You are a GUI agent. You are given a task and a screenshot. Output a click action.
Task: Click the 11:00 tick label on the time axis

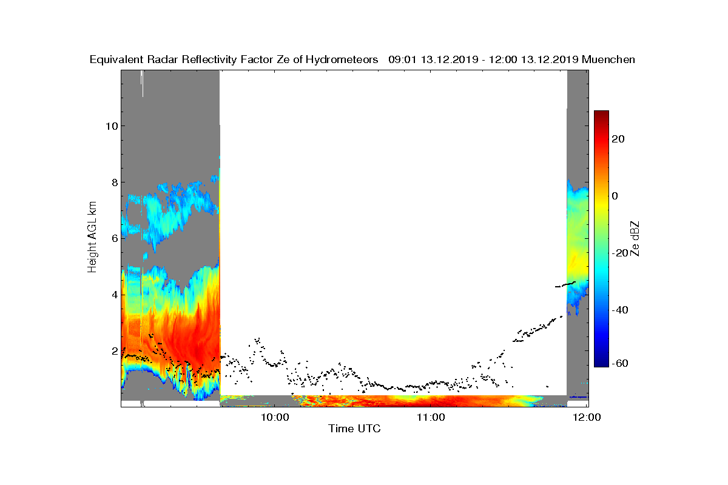(x=431, y=417)
